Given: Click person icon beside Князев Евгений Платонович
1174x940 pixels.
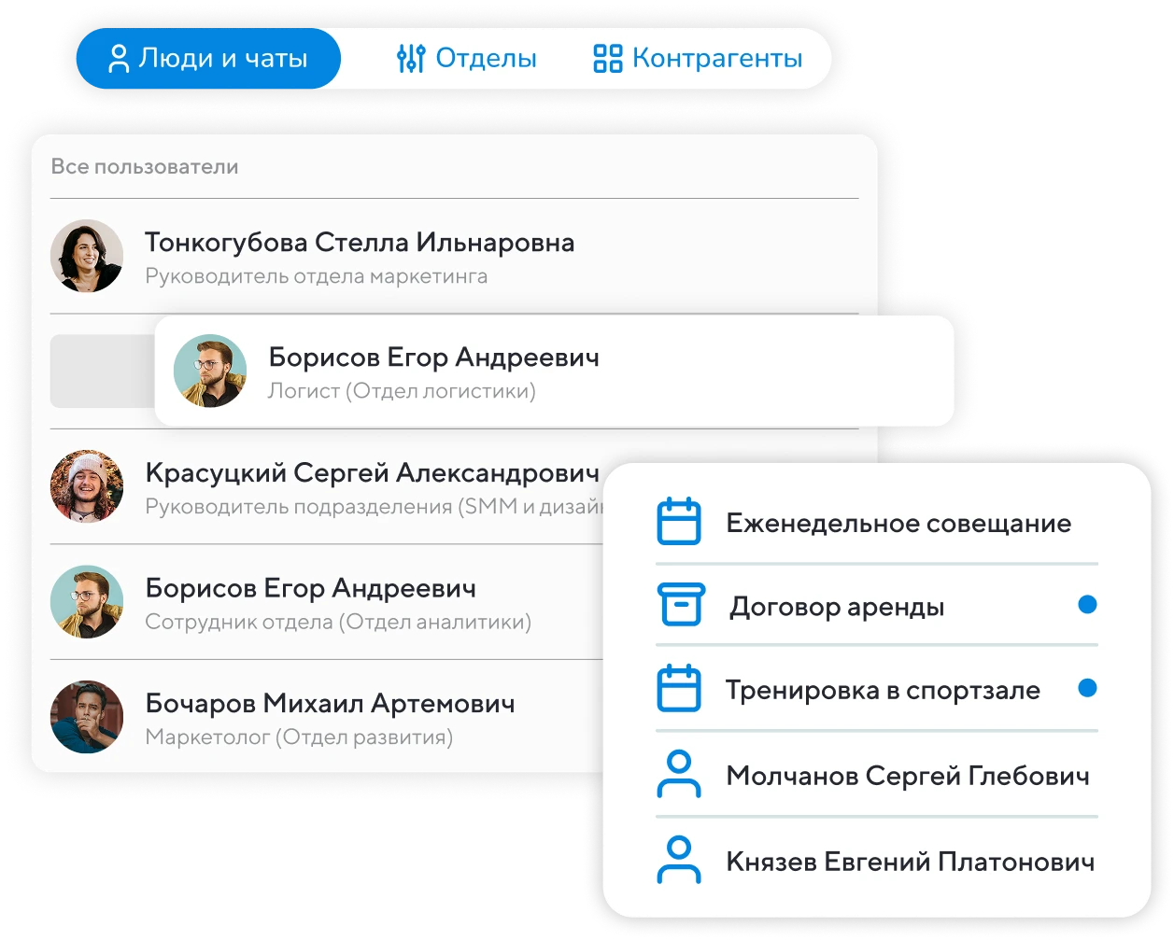Looking at the screenshot, I should tap(678, 861).
